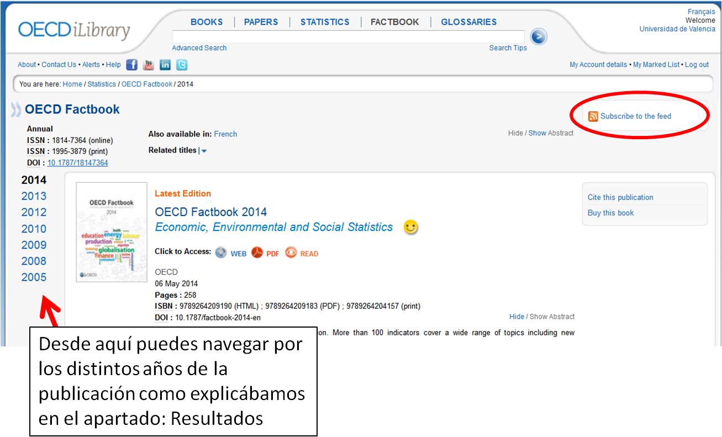Click the OECD iLibrary logo
The image size is (722, 437).
click(74, 30)
